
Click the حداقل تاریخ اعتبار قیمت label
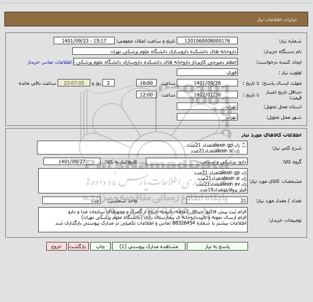pyautogui.click(x=284, y=95)
